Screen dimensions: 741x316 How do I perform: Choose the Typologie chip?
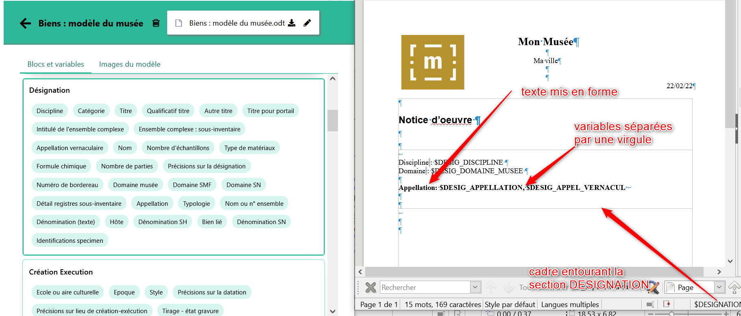click(x=196, y=203)
